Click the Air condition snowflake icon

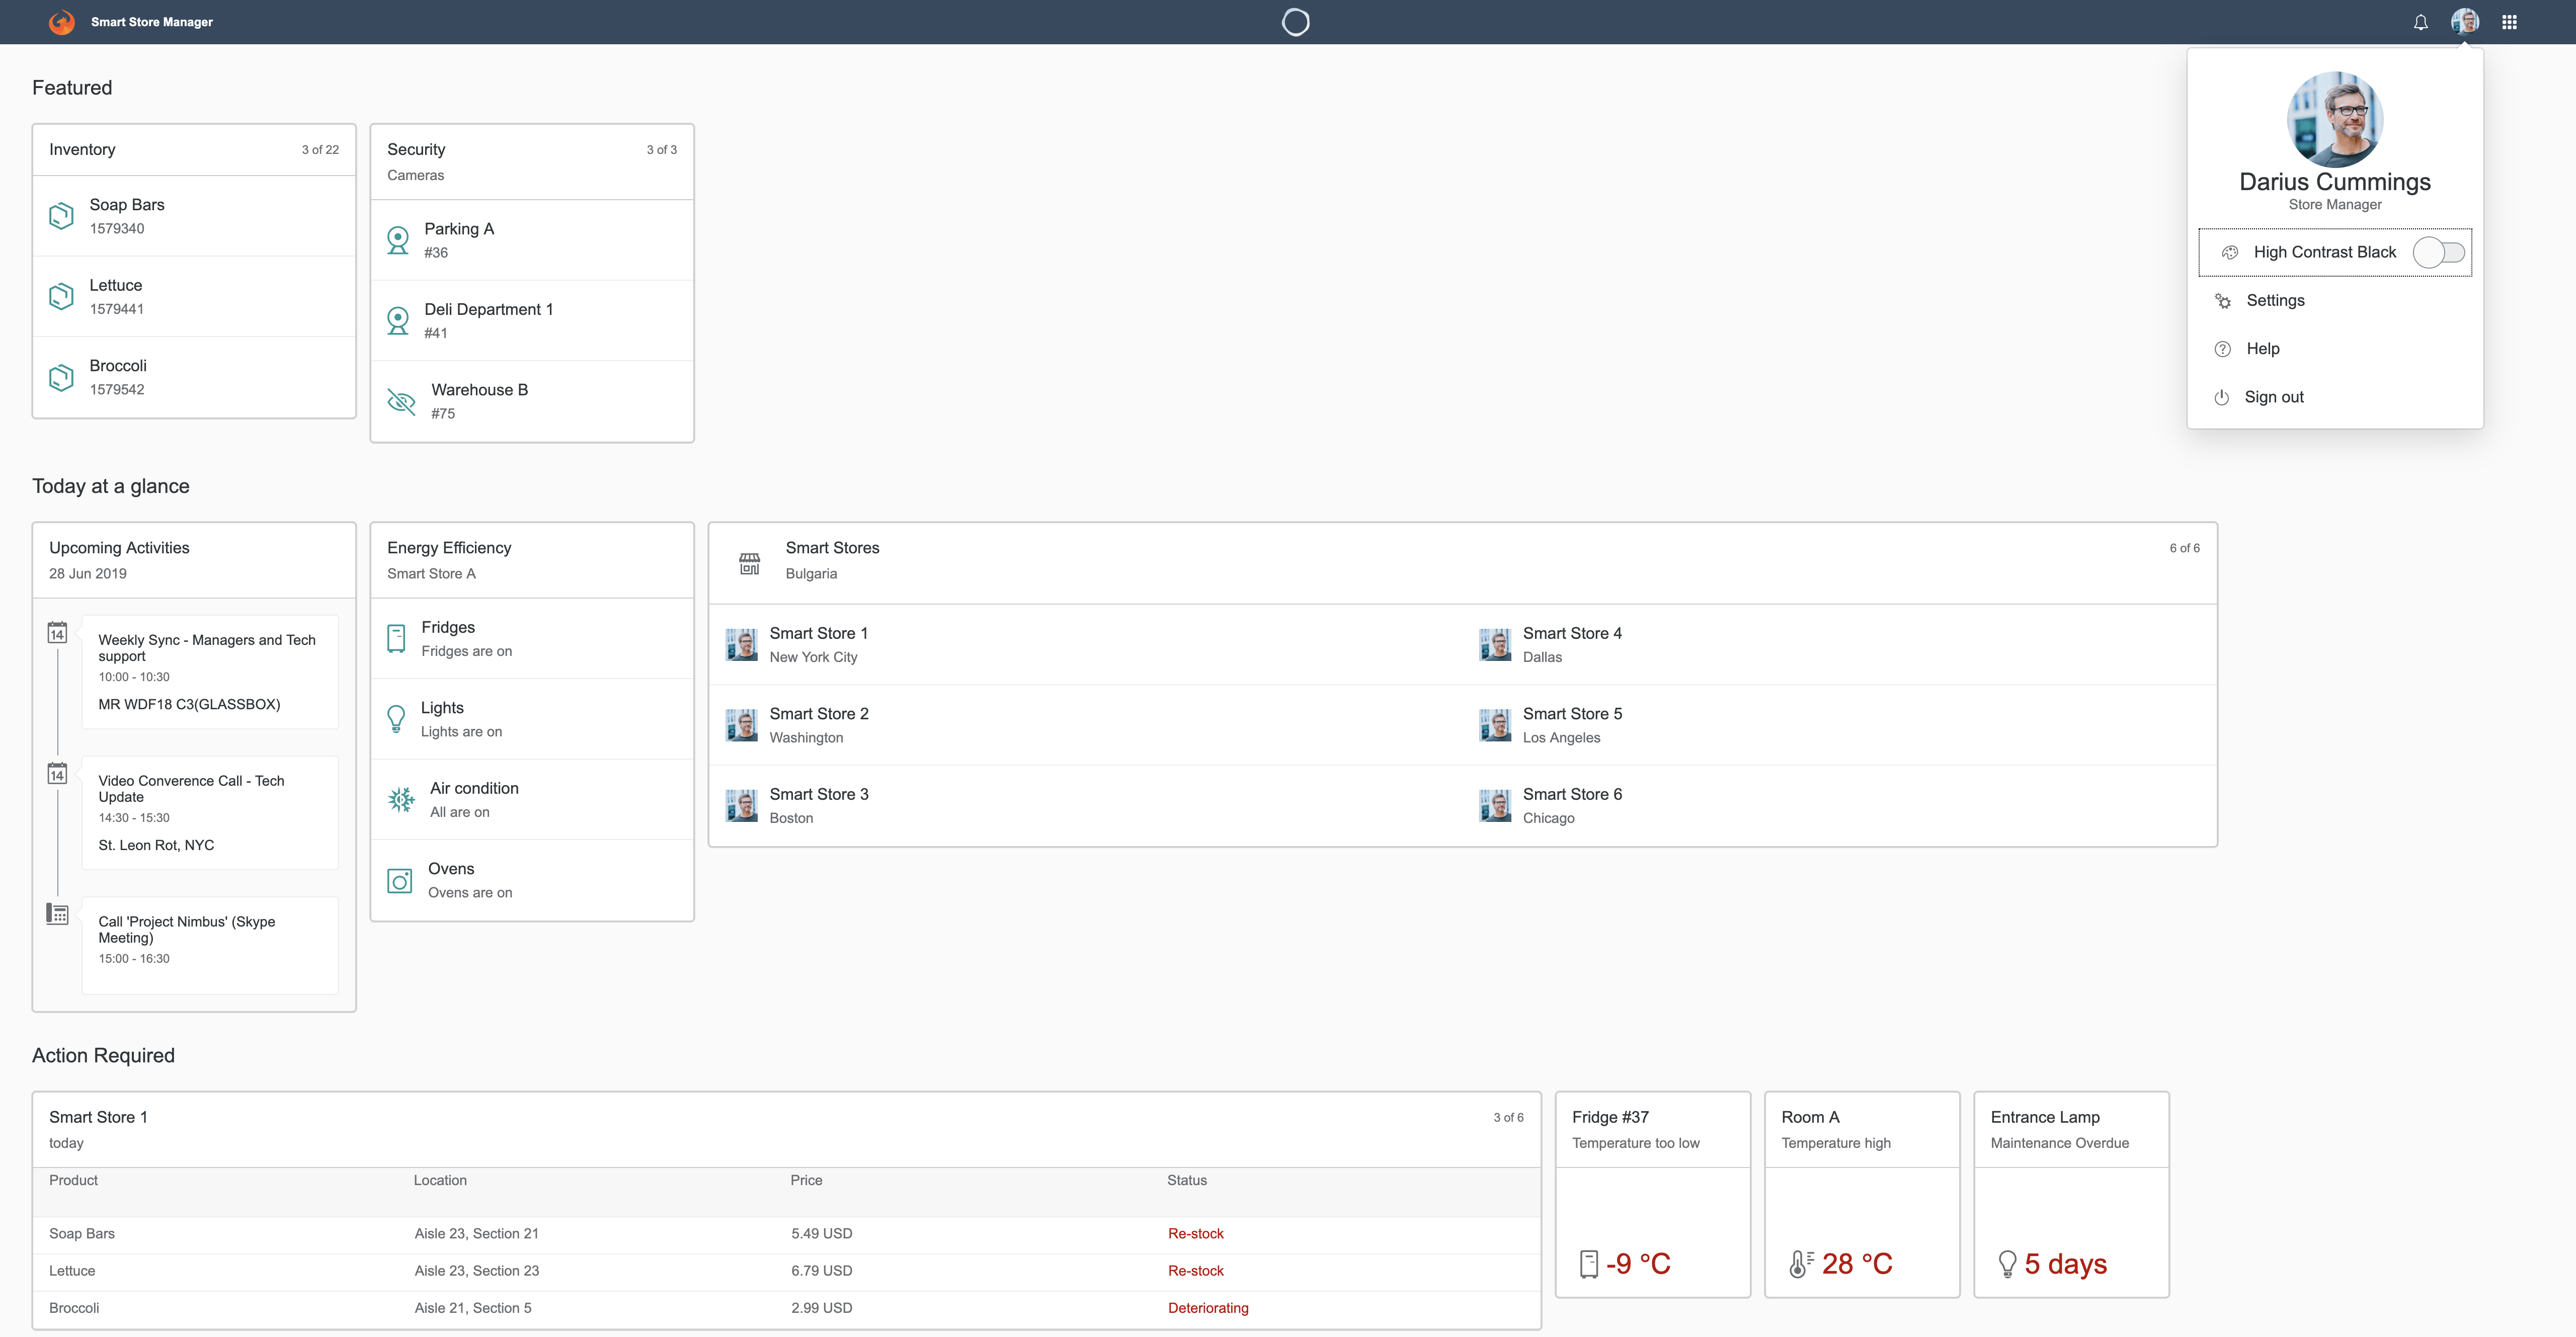point(401,799)
